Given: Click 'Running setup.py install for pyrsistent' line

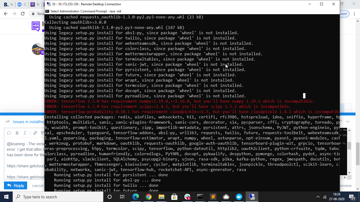Looking at the screenshot, I should tap(111, 175).
